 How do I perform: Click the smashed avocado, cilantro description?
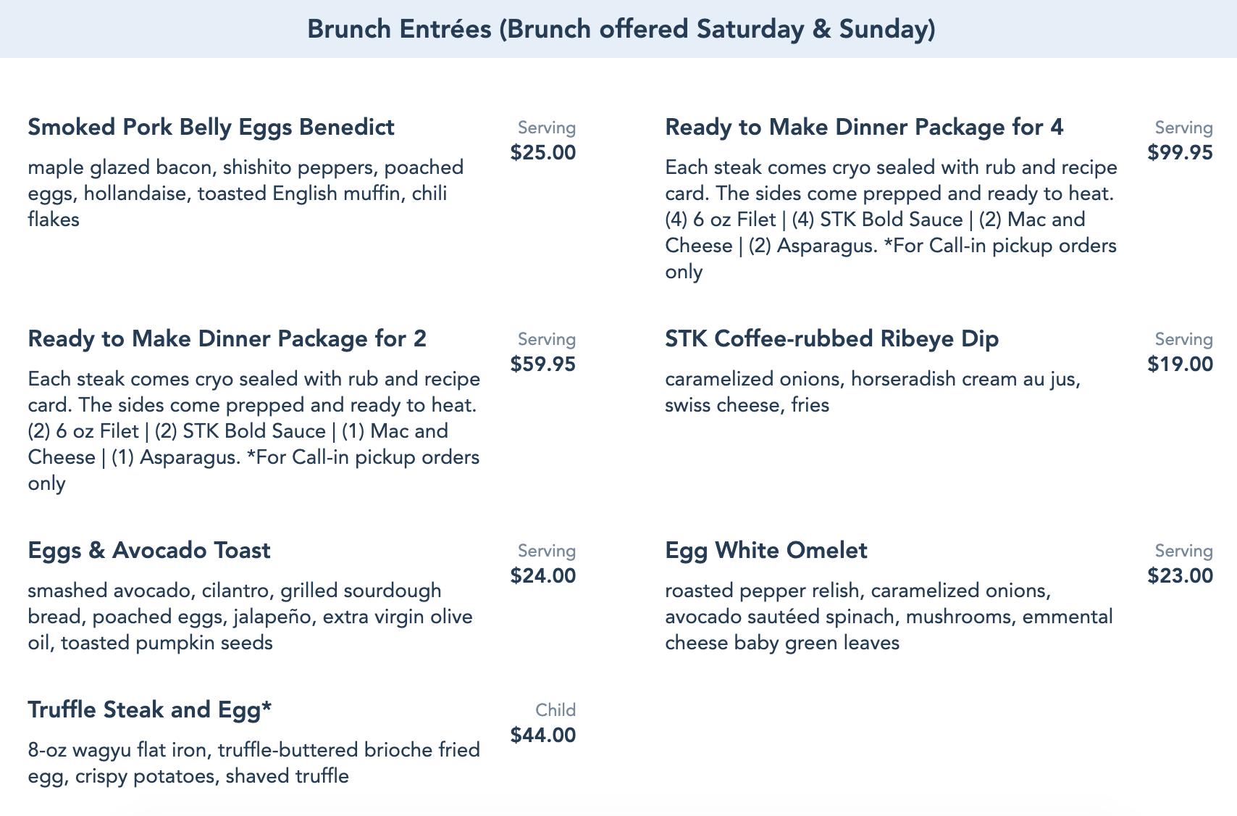click(250, 617)
